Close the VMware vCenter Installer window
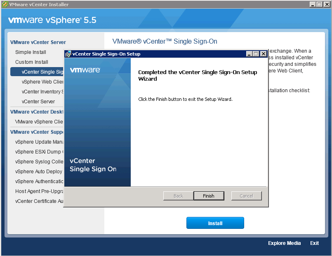The width and height of the screenshot is (332, 256). 327,4
